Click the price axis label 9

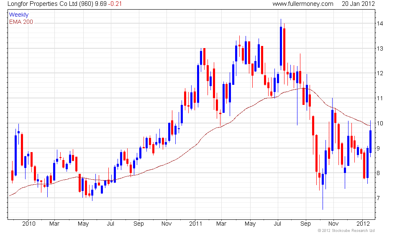point(378,148)
